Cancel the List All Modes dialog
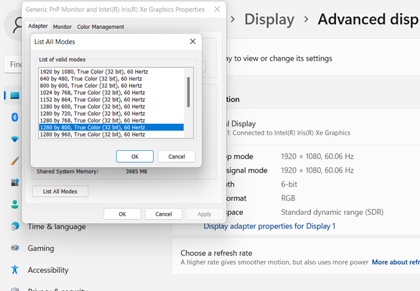This screenshot has width=420, height=291. point(176,156)
